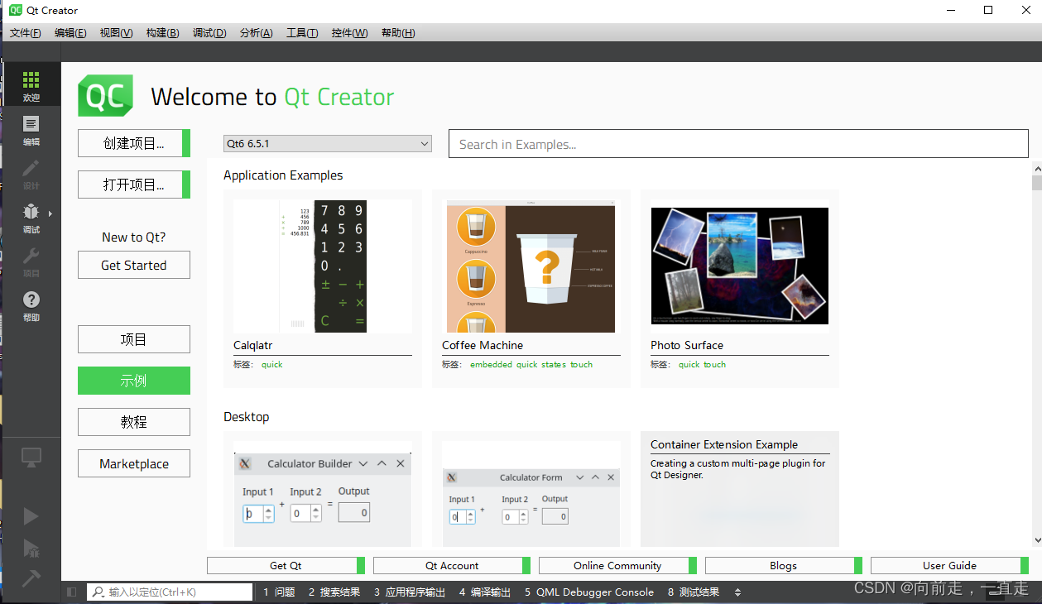Image resolution: width=1042 pixels, height=604 pixels.
Task: Click the locator input field (Ctrl+K)
Action: coord(170,592)
